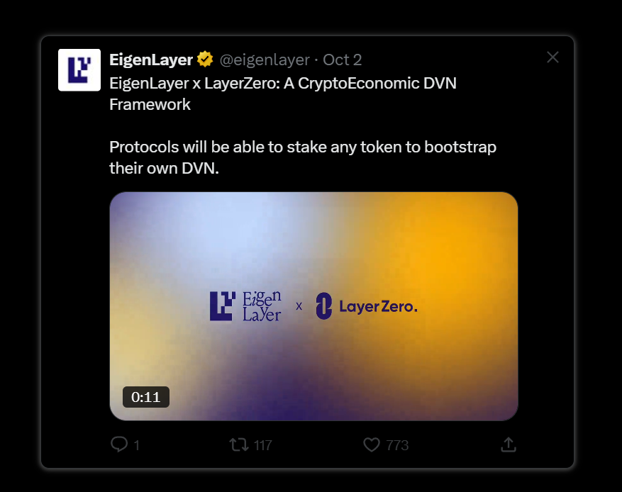Click the retweet arrows icon
Viewport: 622px width, 492px height.
(239, 445)
